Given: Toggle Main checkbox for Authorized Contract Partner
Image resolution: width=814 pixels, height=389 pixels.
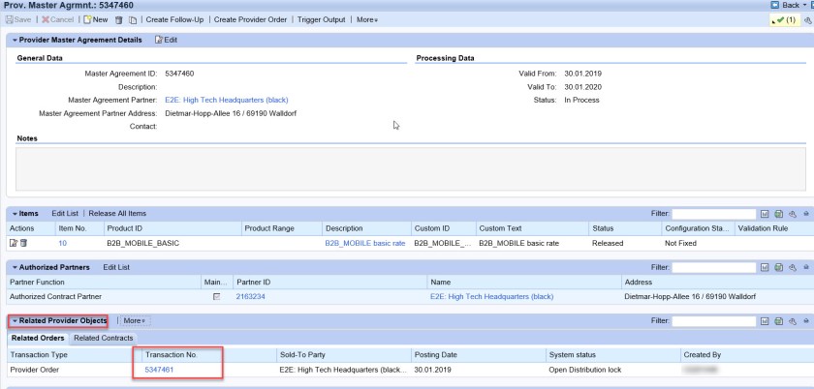Looking at the screenshot, I should [x=216, y=297].
